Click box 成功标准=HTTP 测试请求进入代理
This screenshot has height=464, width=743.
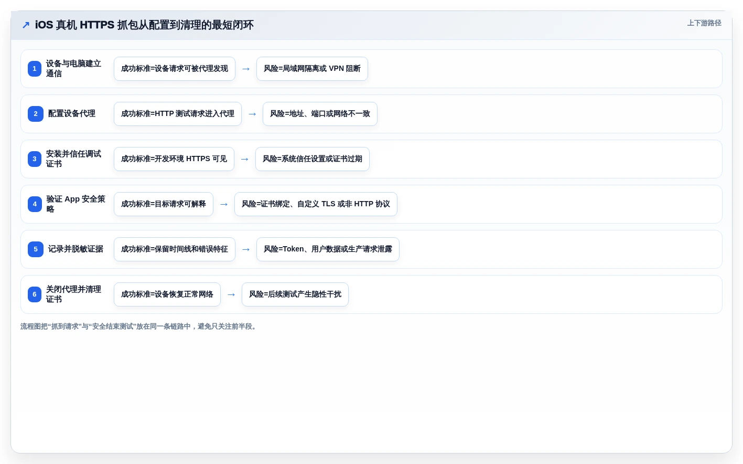pos(178,114)
